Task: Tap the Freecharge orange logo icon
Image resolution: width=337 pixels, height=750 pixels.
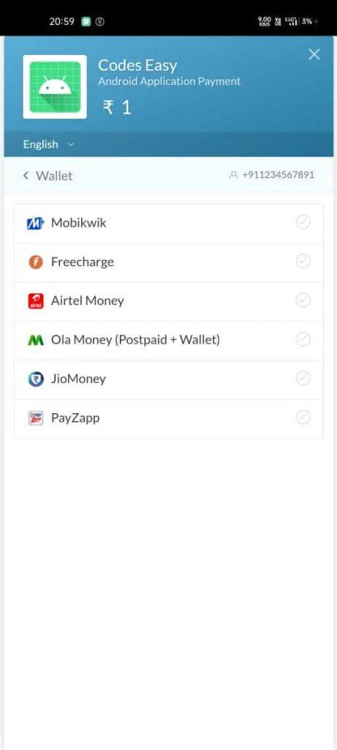Action: coord(36,262)
